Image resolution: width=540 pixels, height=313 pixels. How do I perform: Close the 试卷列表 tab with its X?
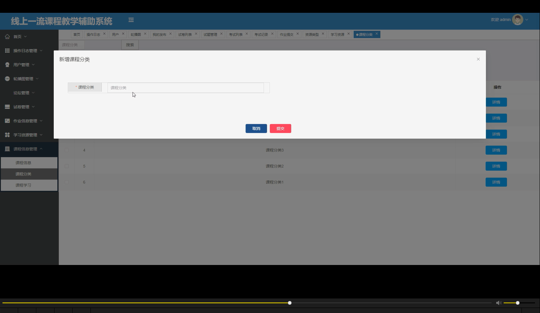coord(196,34)
